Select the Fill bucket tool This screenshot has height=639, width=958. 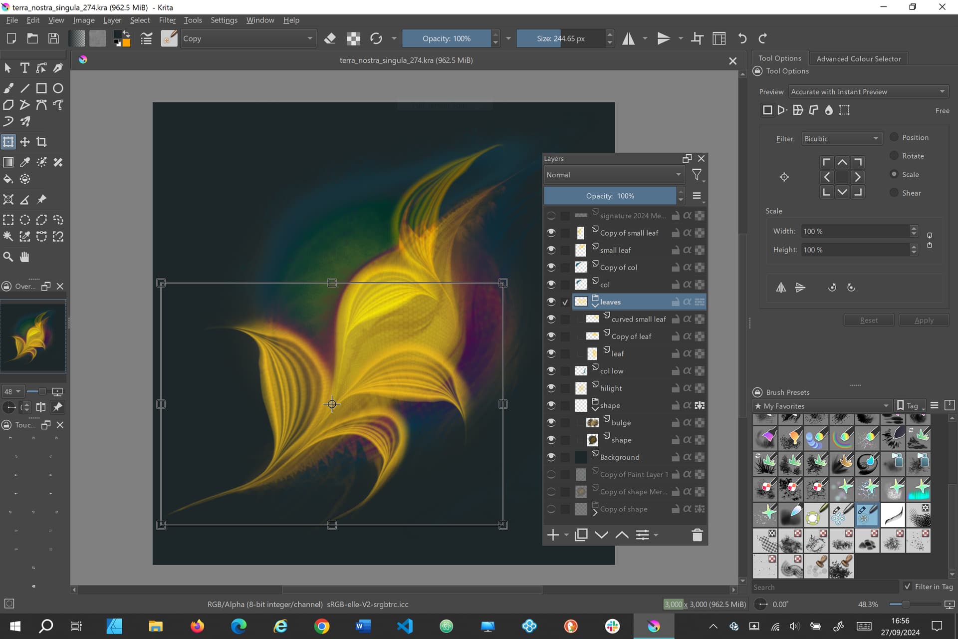pyautogui.click(x=8, y=179)
